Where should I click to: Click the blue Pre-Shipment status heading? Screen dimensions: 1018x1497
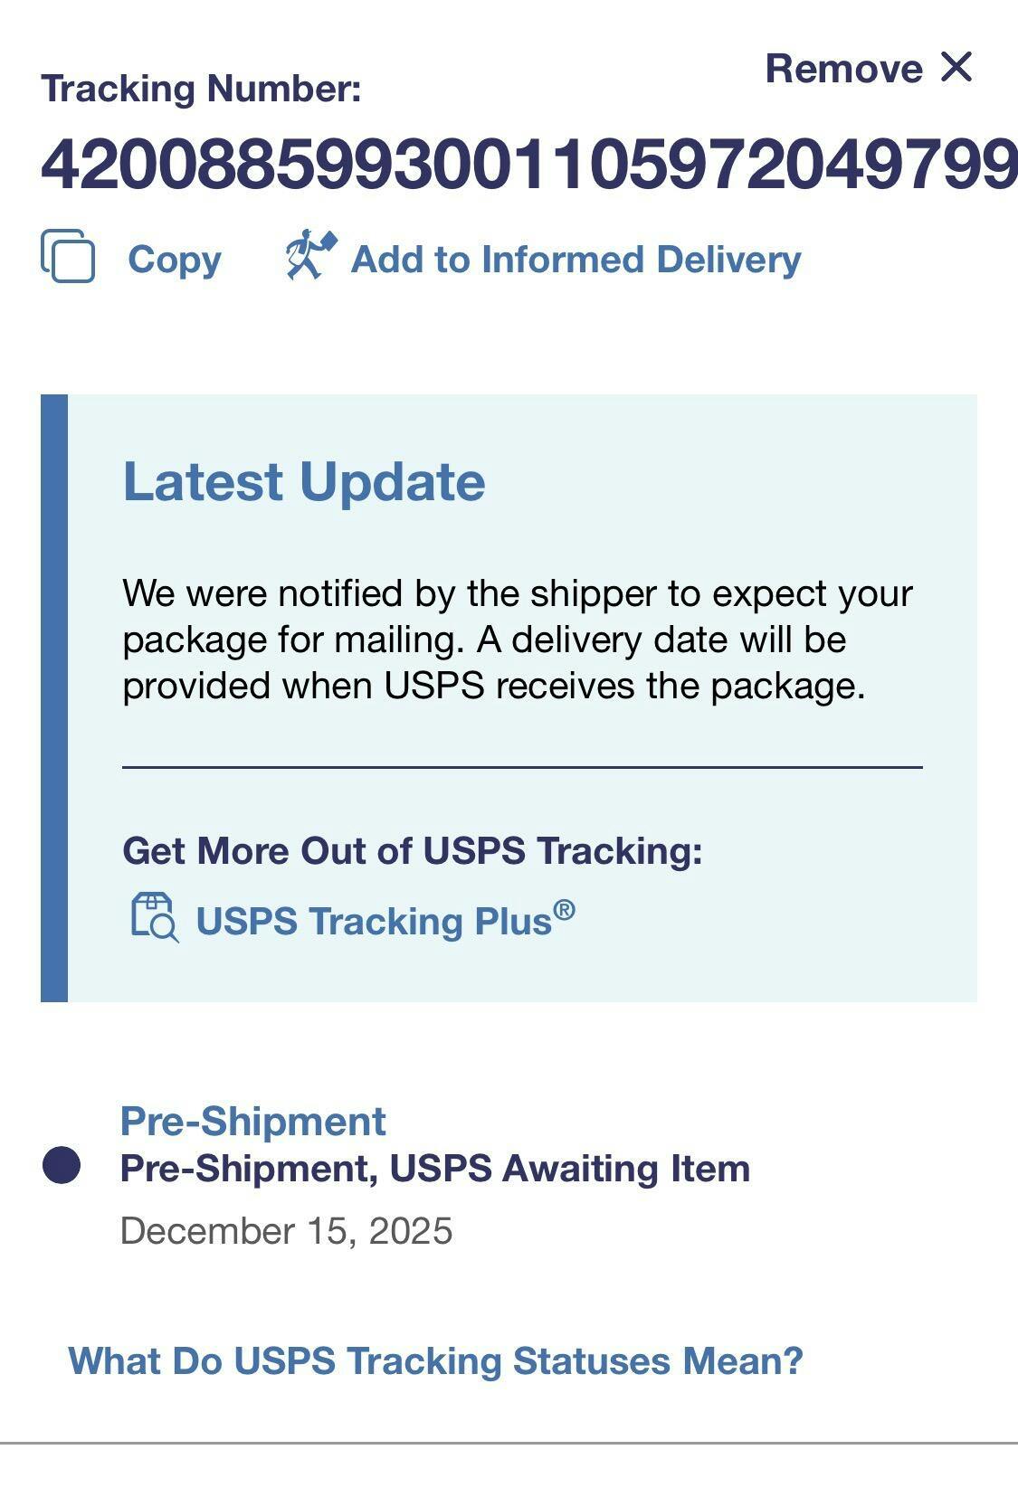click(x=252, y=1122)
